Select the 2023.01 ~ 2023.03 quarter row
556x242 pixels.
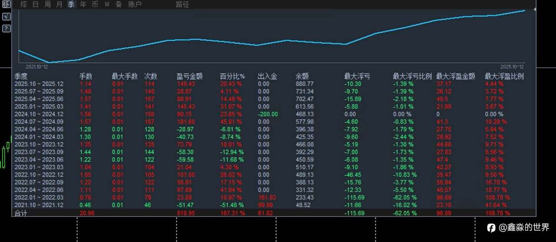274,167
